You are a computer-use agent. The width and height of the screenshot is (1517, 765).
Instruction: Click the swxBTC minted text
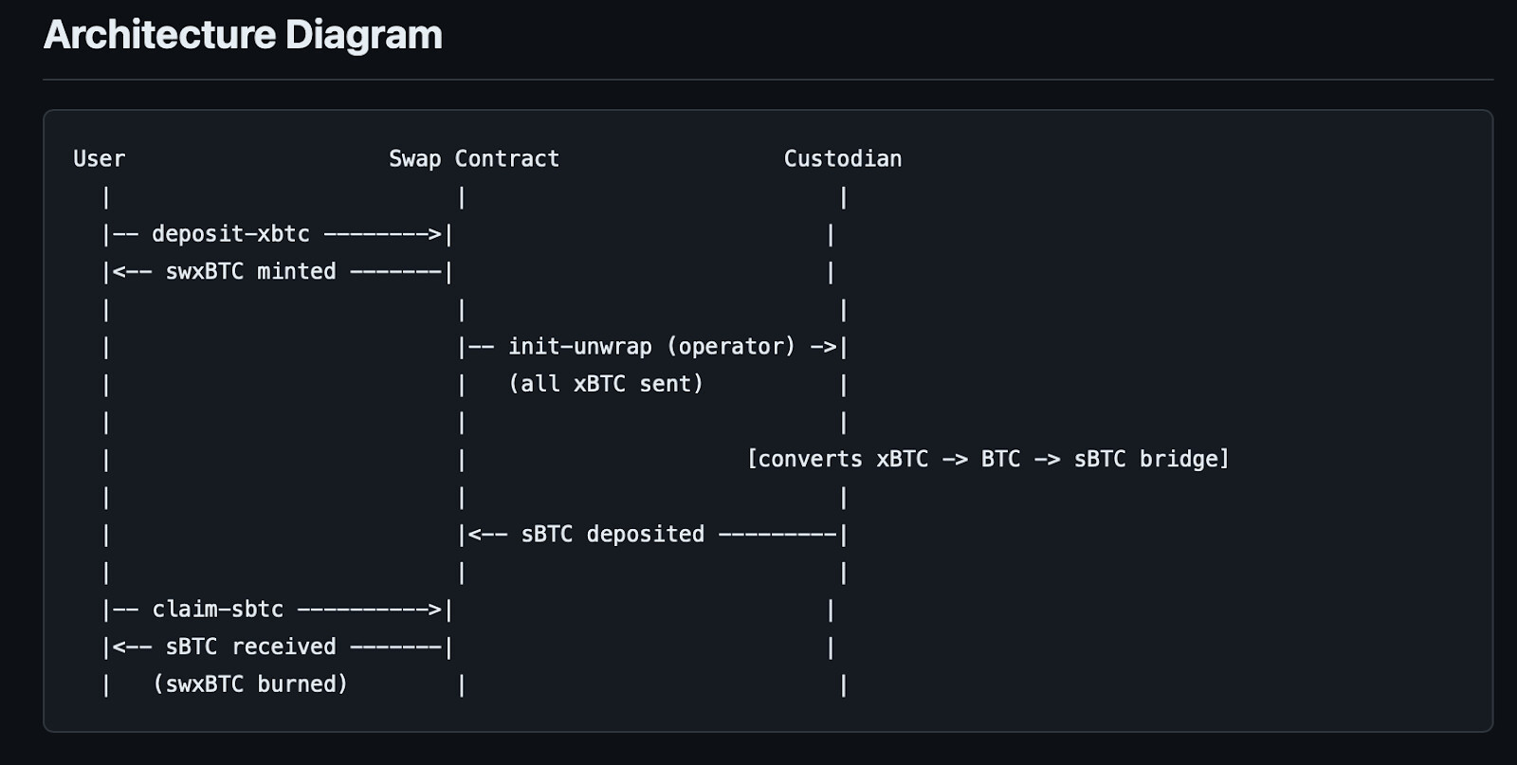(x=250, y=272)
